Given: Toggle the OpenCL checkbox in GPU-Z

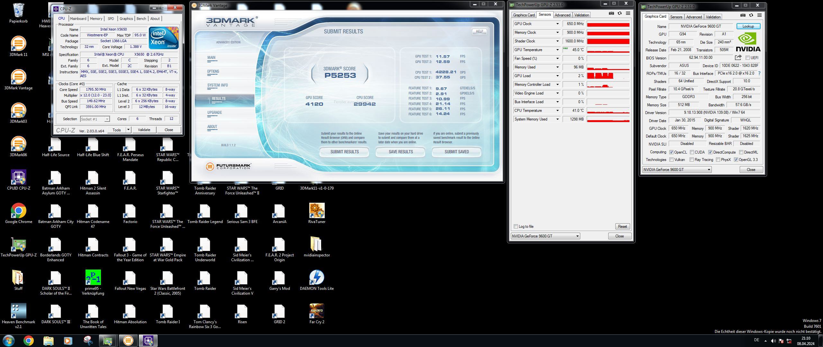Looking at the screenshot, I should (x=671, y=152).
